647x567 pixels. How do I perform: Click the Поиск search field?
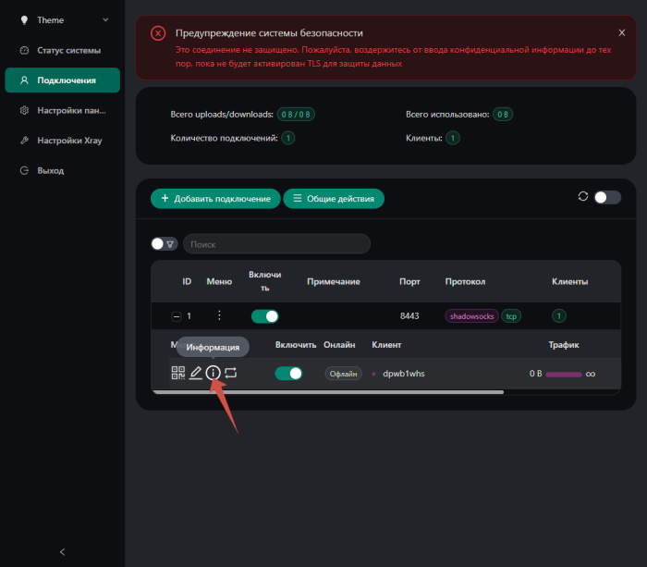[276, 244]
